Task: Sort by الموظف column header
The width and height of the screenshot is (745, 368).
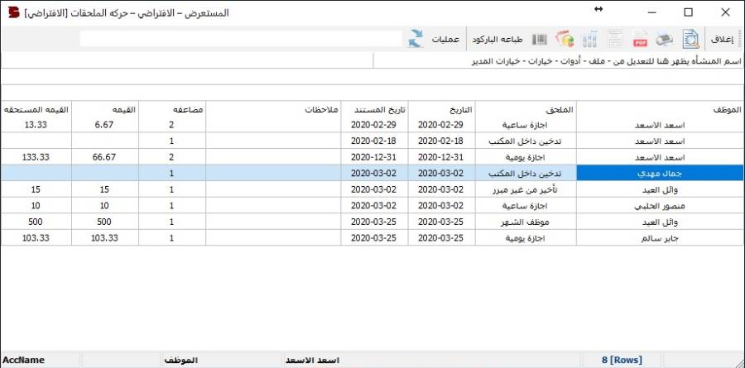Action: pos(659,109)
